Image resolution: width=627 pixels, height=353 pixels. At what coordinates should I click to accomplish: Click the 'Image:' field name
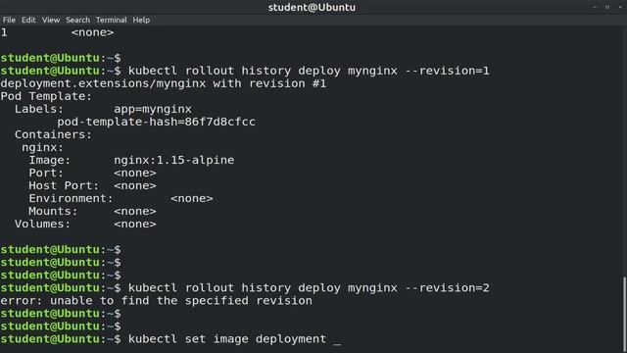(x=50, y=160)
